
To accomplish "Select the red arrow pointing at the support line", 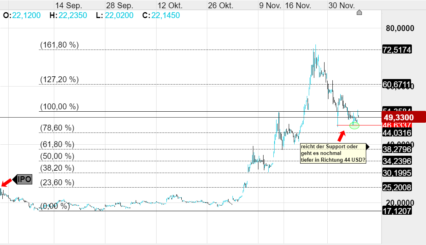I will pos(341,136).
